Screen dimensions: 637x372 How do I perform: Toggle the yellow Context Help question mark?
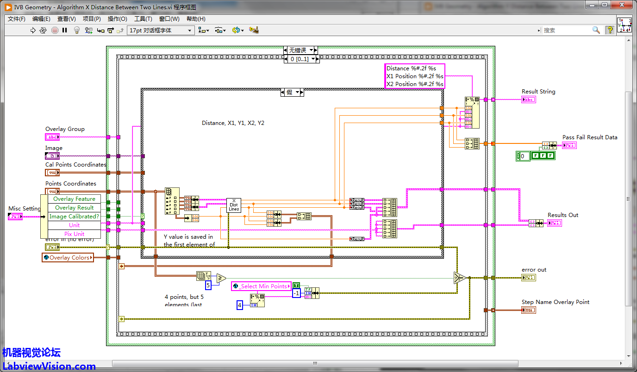[610, 30]
